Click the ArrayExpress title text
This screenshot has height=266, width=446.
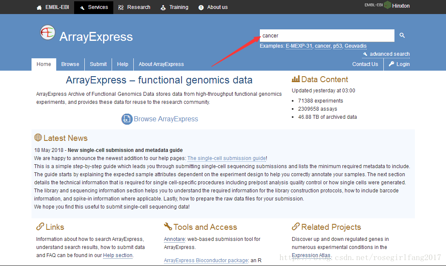tap(96, 37)
